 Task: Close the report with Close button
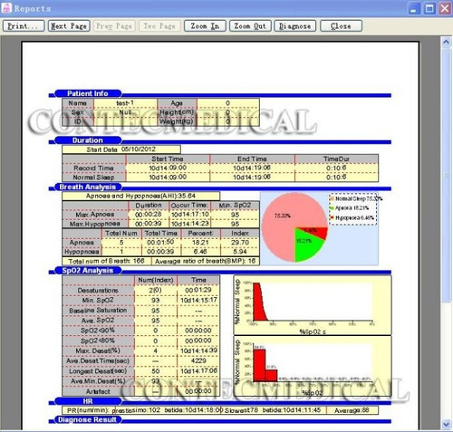[341, 26]
